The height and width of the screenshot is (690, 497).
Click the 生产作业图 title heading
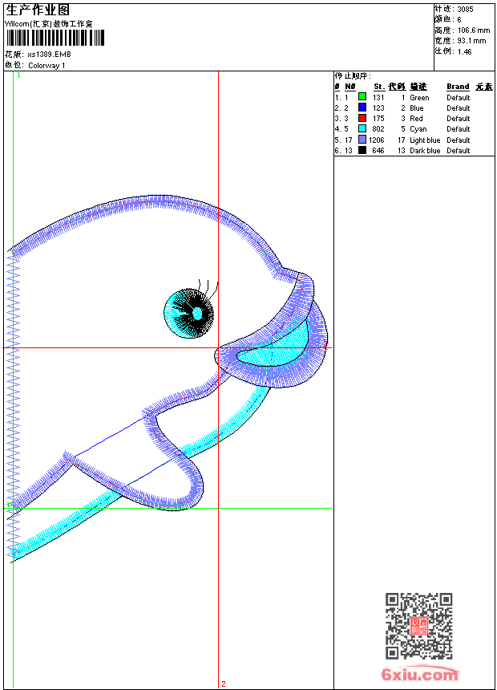tap(37, 10)
